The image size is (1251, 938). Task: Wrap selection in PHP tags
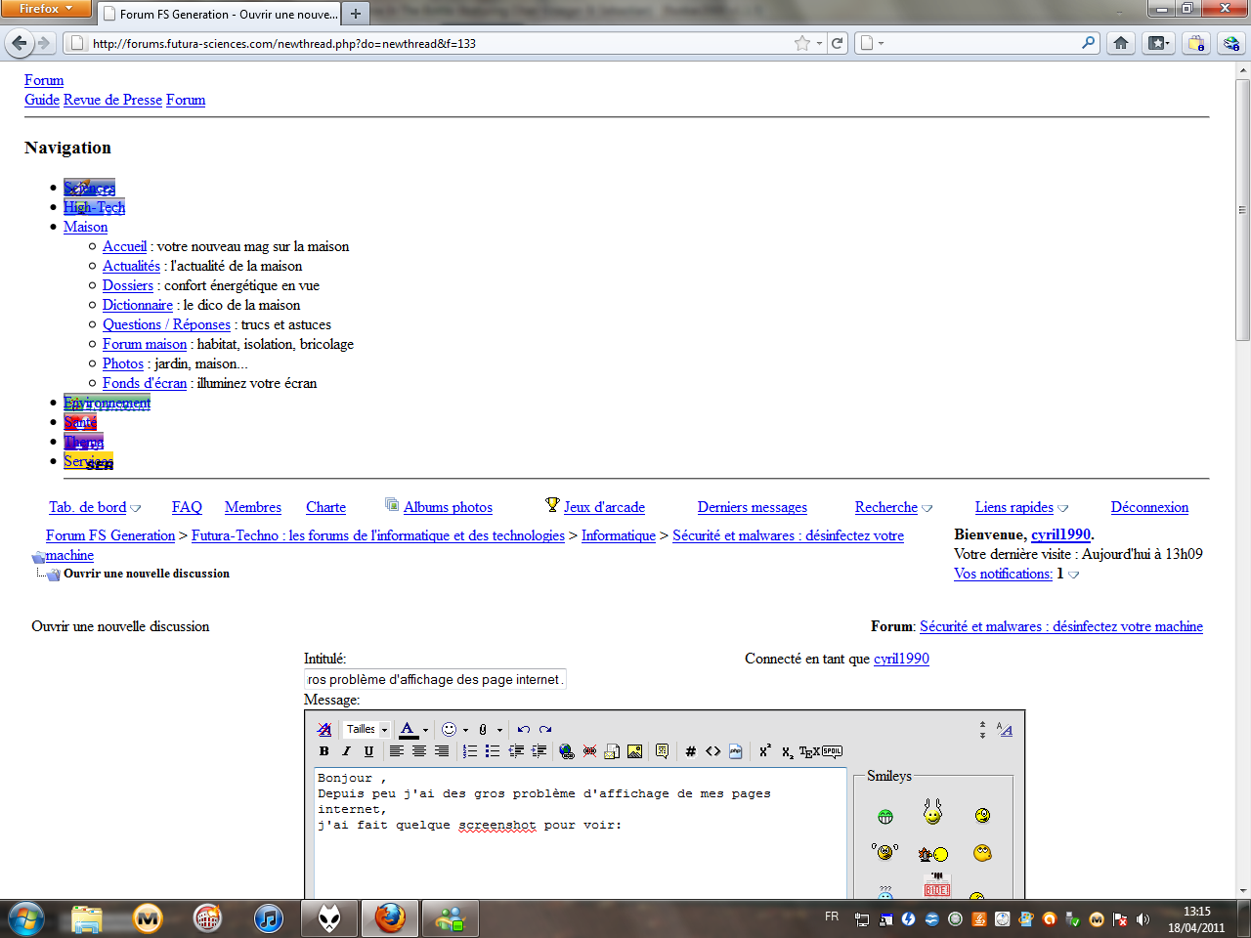pyautogui.click(x=736, y=751)
